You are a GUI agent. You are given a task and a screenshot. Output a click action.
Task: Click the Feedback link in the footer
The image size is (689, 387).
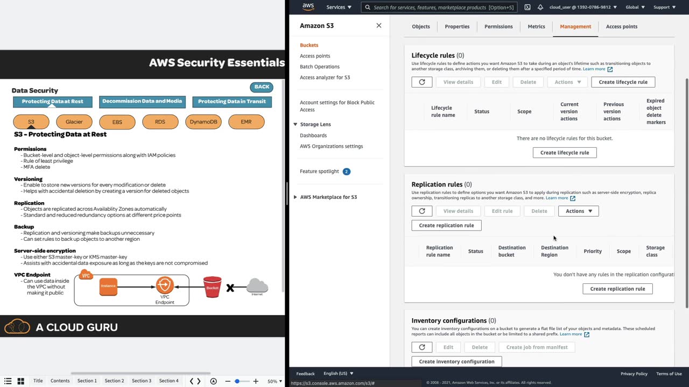305,374
